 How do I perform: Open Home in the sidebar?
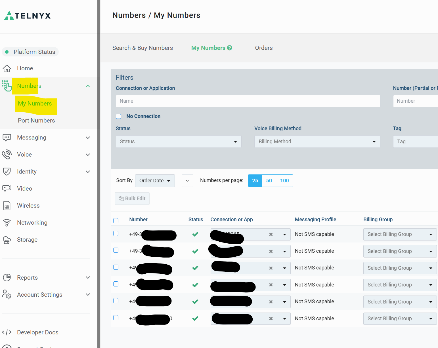[x=25, y=68]
